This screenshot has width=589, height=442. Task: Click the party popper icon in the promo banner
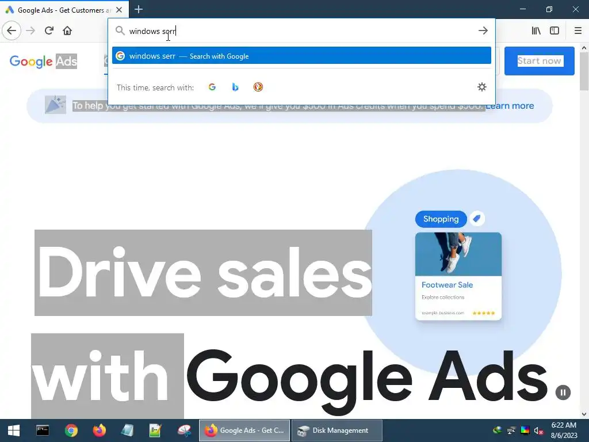coord(55,105)
